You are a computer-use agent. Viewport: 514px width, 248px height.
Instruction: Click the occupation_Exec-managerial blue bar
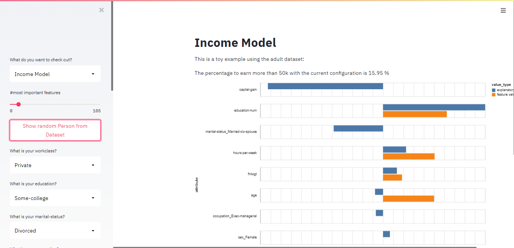(x=379, y=213)
